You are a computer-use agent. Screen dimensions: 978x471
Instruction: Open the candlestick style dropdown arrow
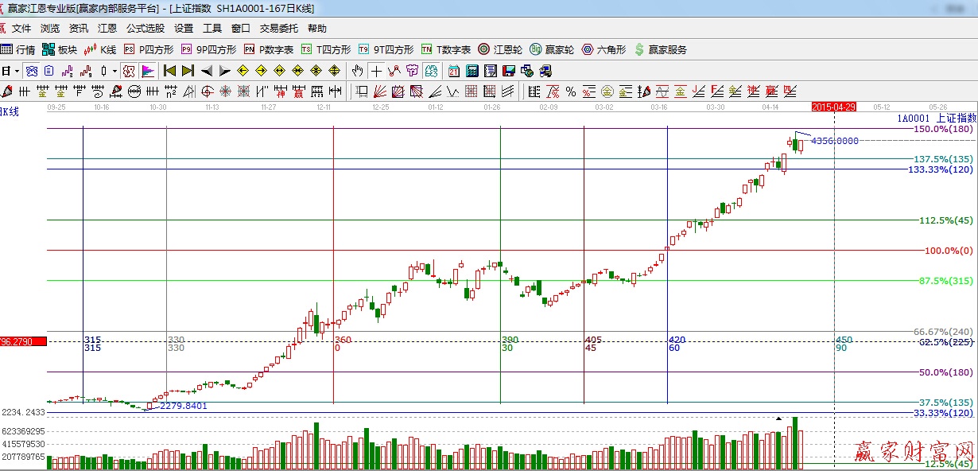114,71
